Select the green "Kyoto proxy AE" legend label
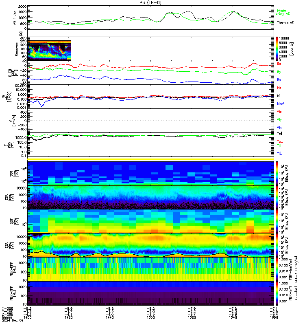Screen dimensions: 305x326 click(282, 12)
